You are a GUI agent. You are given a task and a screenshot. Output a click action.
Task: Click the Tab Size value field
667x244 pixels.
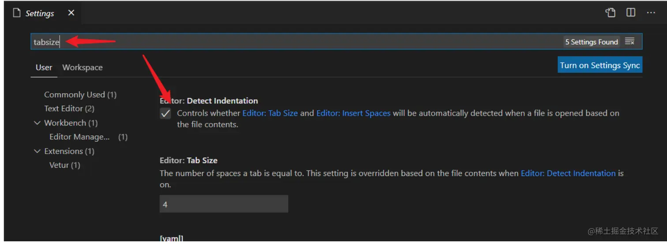click(x=224, y=204)
